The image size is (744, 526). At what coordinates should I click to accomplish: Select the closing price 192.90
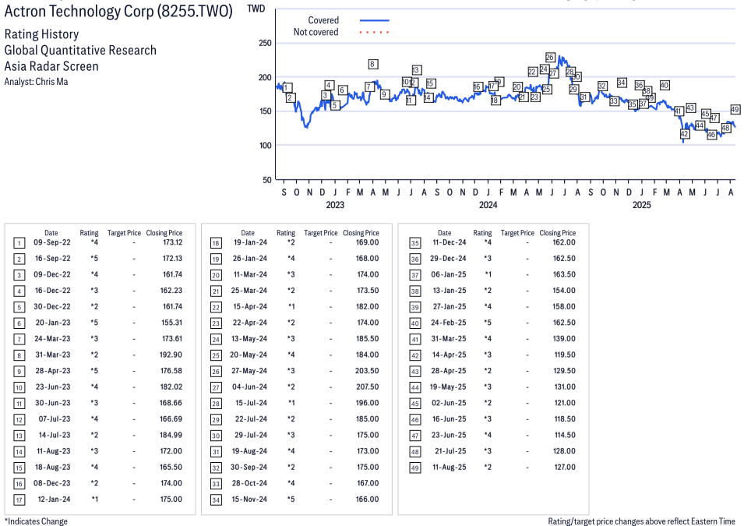171,355
